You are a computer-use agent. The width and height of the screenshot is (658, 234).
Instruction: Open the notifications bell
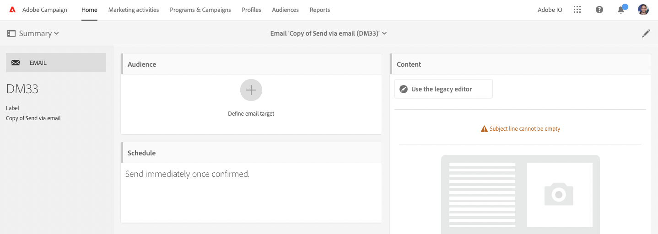coord(621,10)
